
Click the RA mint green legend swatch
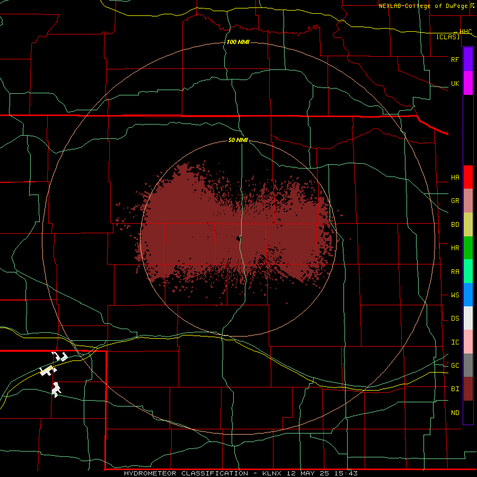[x=468, y=271]
